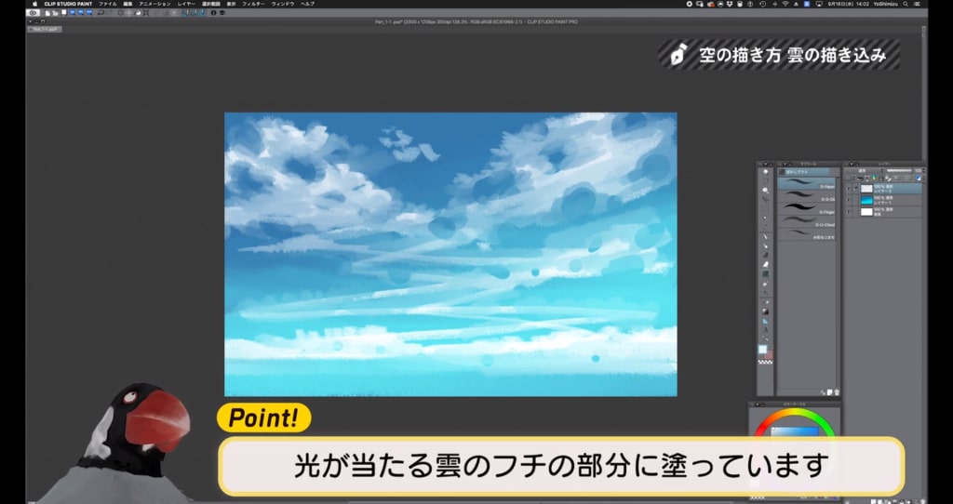Screen dimensions: 953x504
Task: Hide the bottom white paper layer
Action: pyautogui.click(x=849, y=212)
